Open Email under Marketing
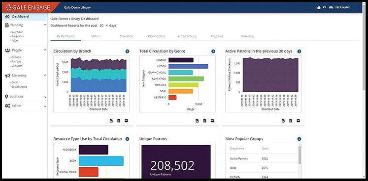The image size is (368, 181). coord(15,82)
